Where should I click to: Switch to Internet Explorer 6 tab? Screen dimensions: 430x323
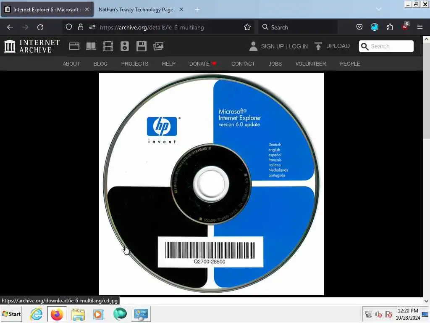(x=47, y=9)
